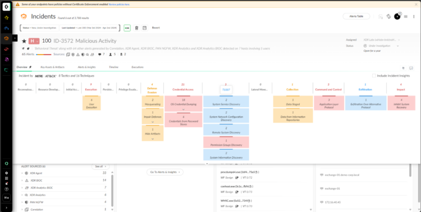Image resolution: width=421 pixels, height=212 pixels.
Task: Click the Alerts Table button
Action: pyautogui.click(x=356, y=16)
